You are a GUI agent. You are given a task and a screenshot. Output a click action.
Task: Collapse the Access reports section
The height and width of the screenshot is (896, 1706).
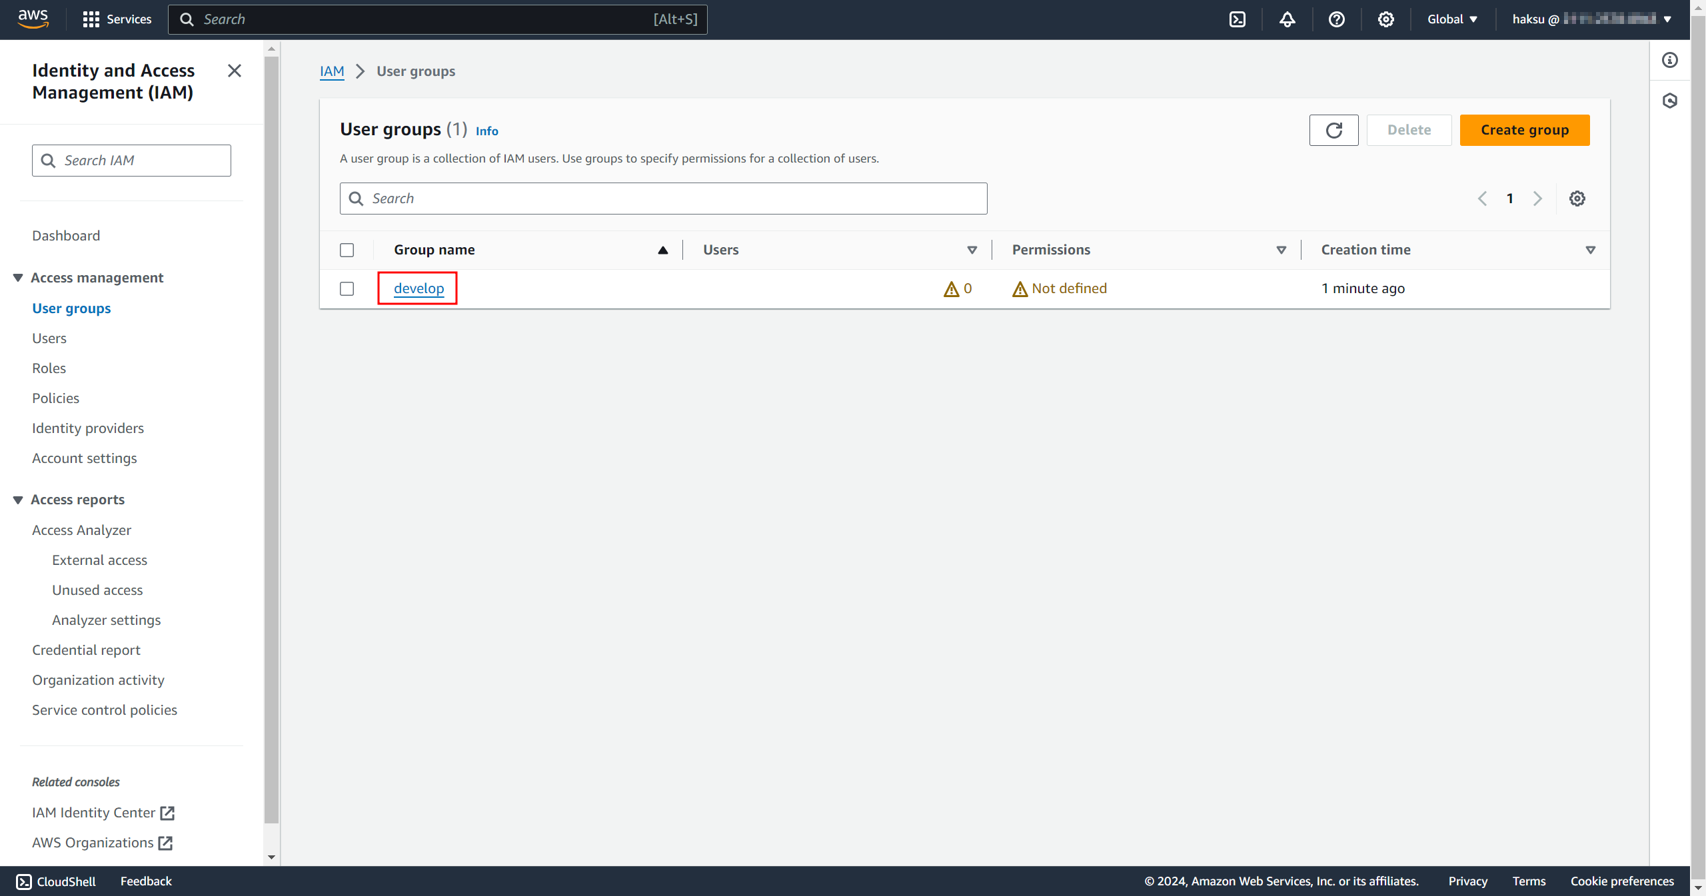click(x=18, y=500)
